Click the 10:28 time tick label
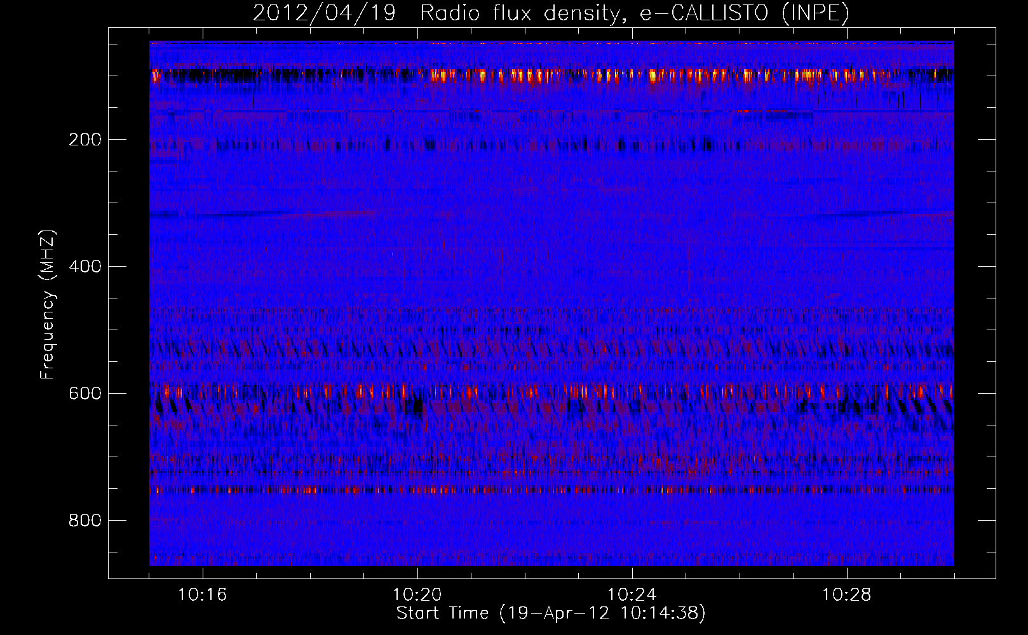 (847, 595)
